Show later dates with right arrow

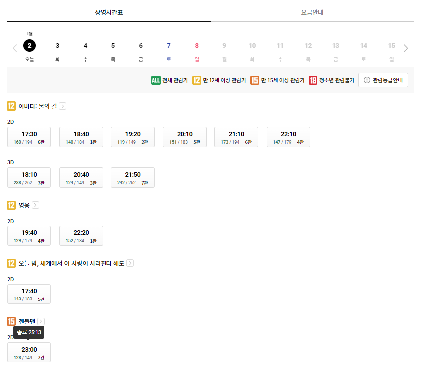pyautogui.click(x=406, y=48)
